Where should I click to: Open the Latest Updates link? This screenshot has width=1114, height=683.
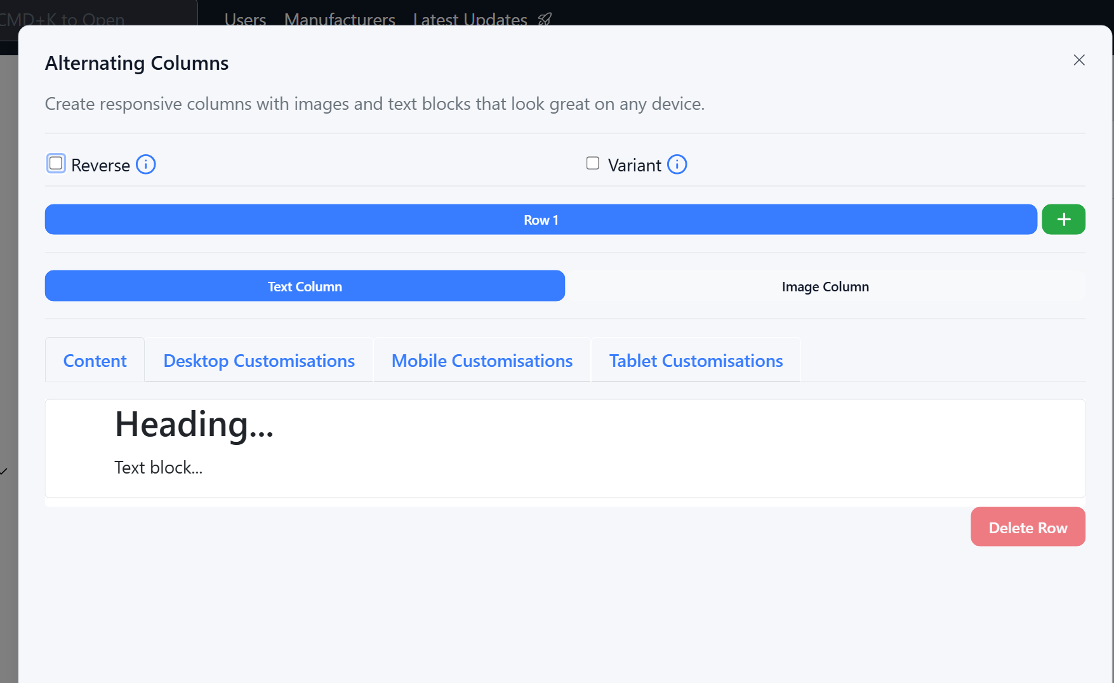click(470, 19)
